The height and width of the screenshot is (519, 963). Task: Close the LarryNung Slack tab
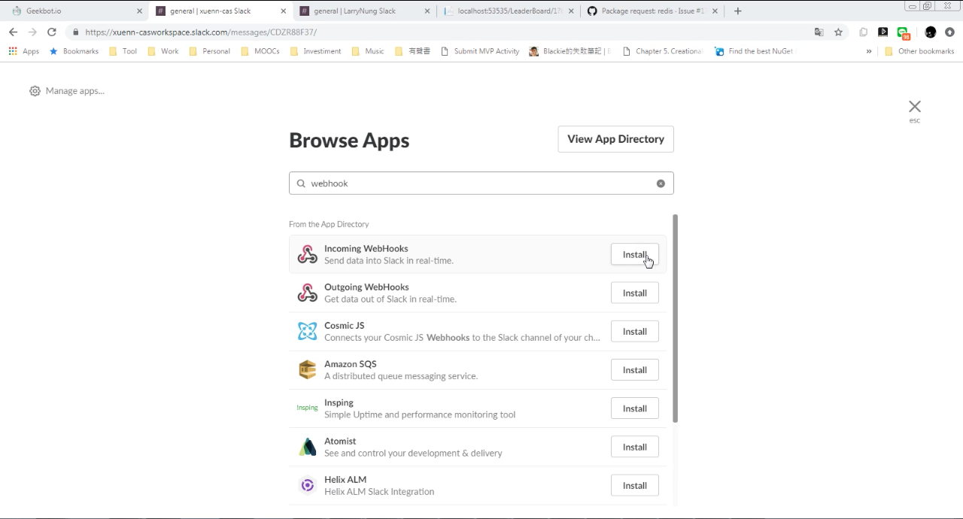(x=428, y=11)
